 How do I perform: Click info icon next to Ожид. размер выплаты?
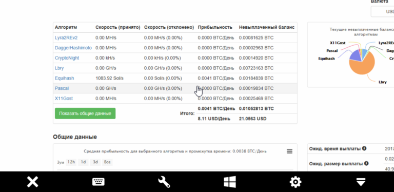tap(366, 164)
